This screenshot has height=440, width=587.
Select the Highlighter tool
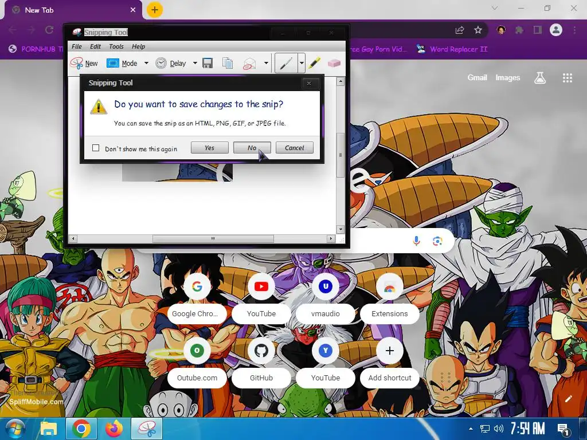[x=315, y=63]
